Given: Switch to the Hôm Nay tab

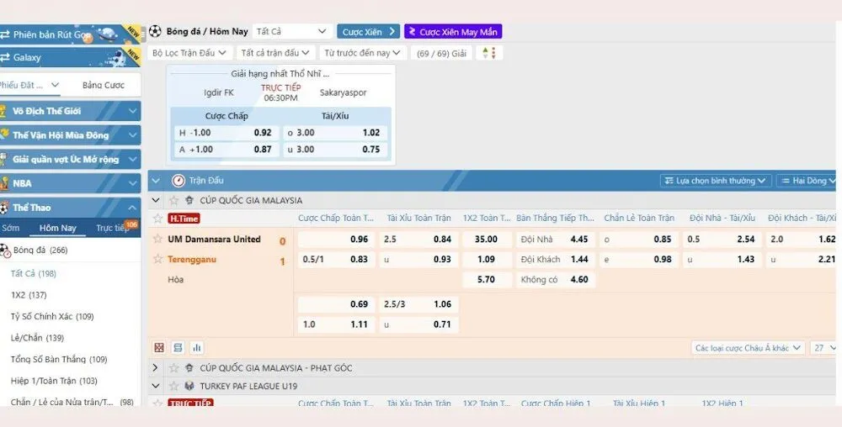Looking at the screenshot, I should [58, 228].
